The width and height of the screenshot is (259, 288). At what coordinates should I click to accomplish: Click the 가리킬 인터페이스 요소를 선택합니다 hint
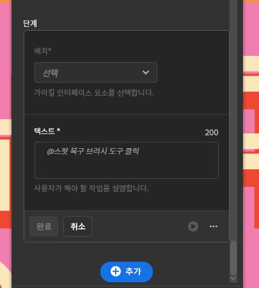coord(93,93)
